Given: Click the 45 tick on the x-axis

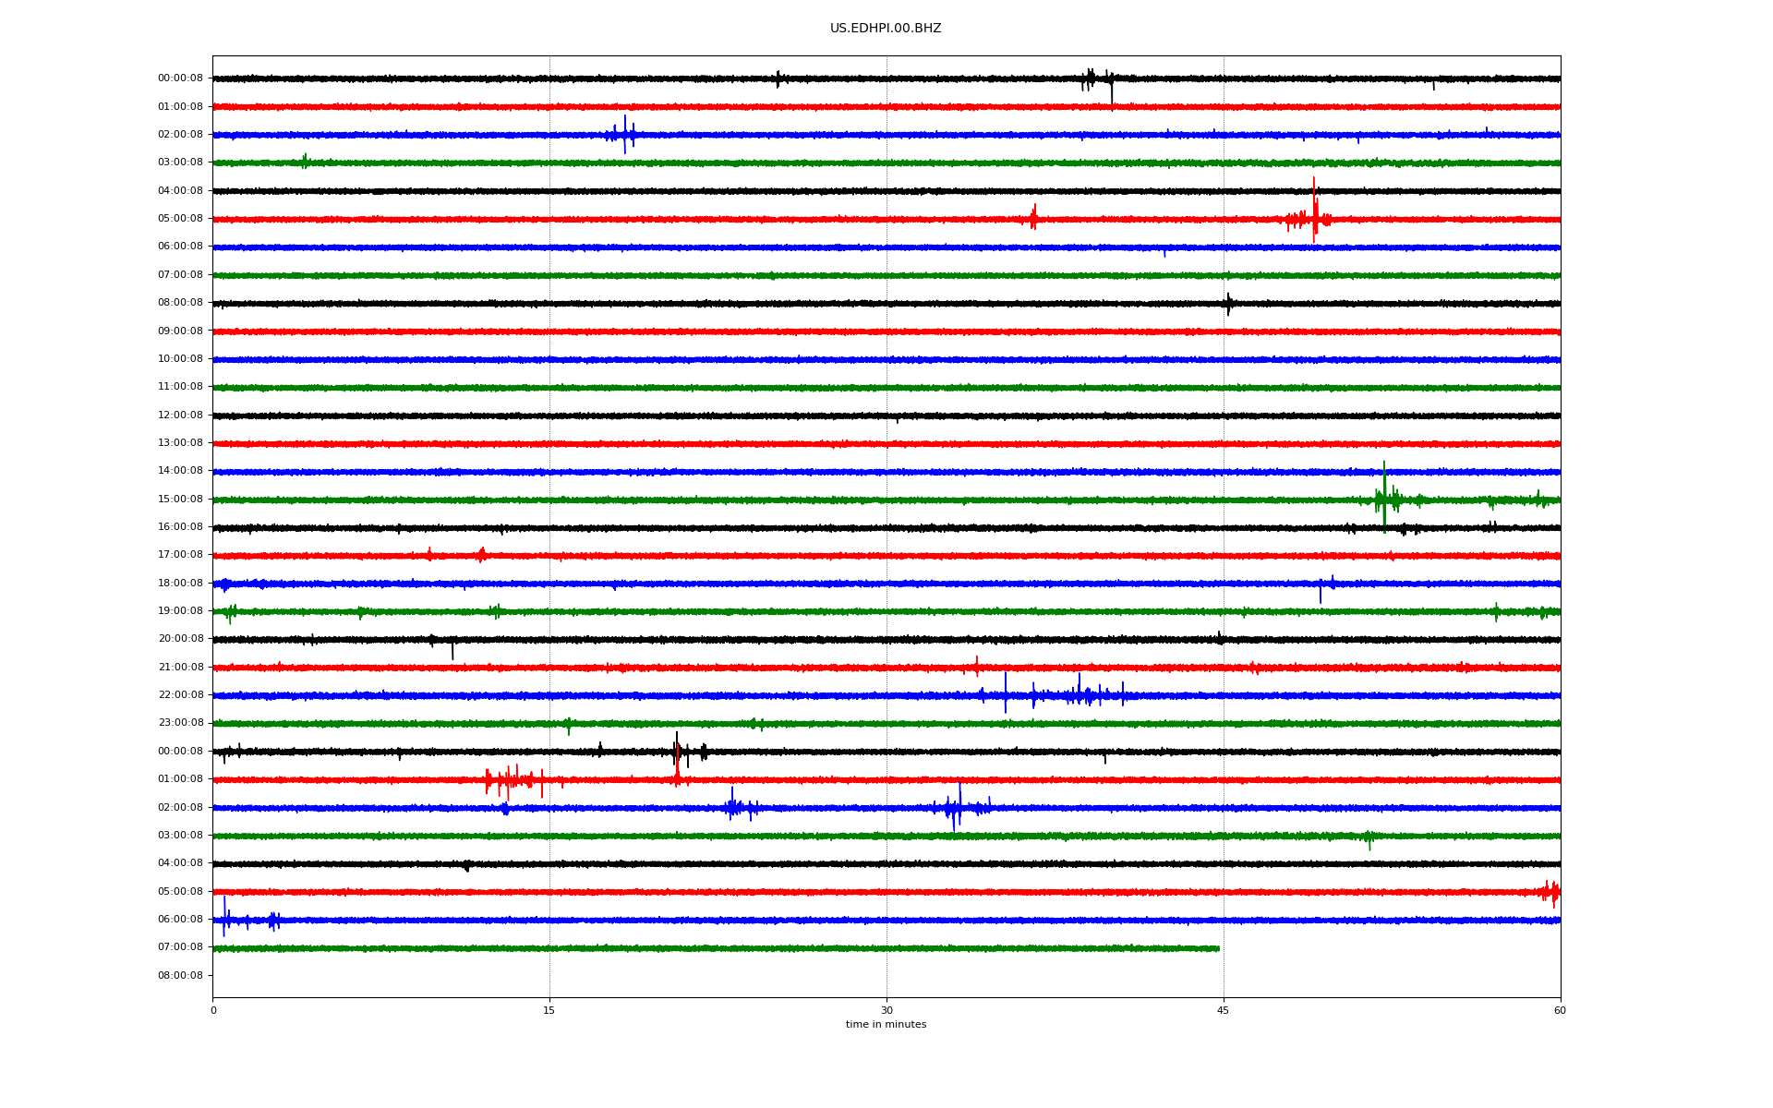Looking at the screenshot, I should [1223, 1011].
